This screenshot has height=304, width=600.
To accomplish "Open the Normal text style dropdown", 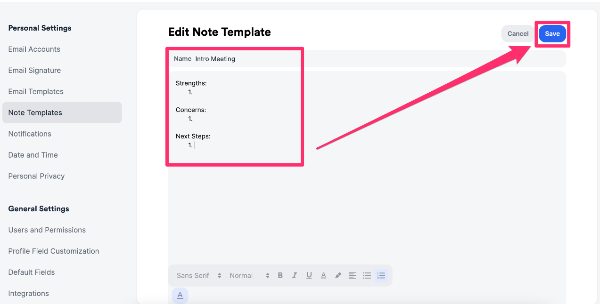I will [x=241, y=275].
